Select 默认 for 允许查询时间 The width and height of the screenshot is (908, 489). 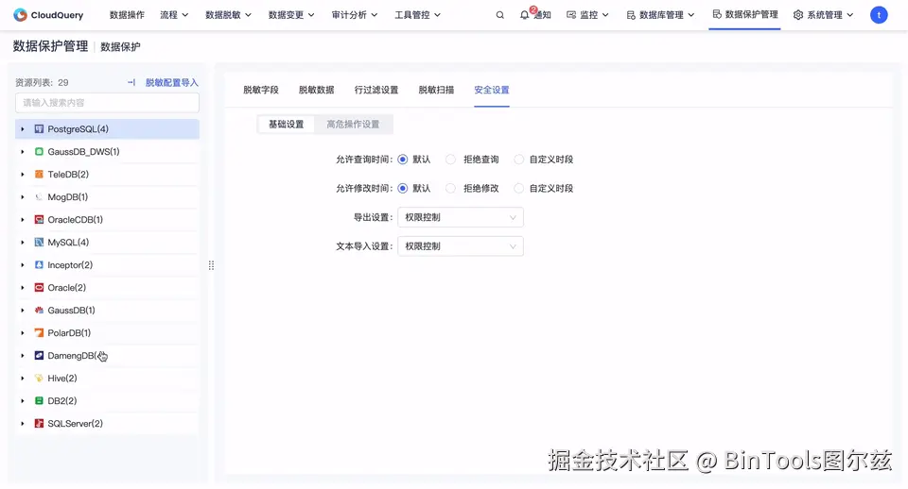(403, 160)
